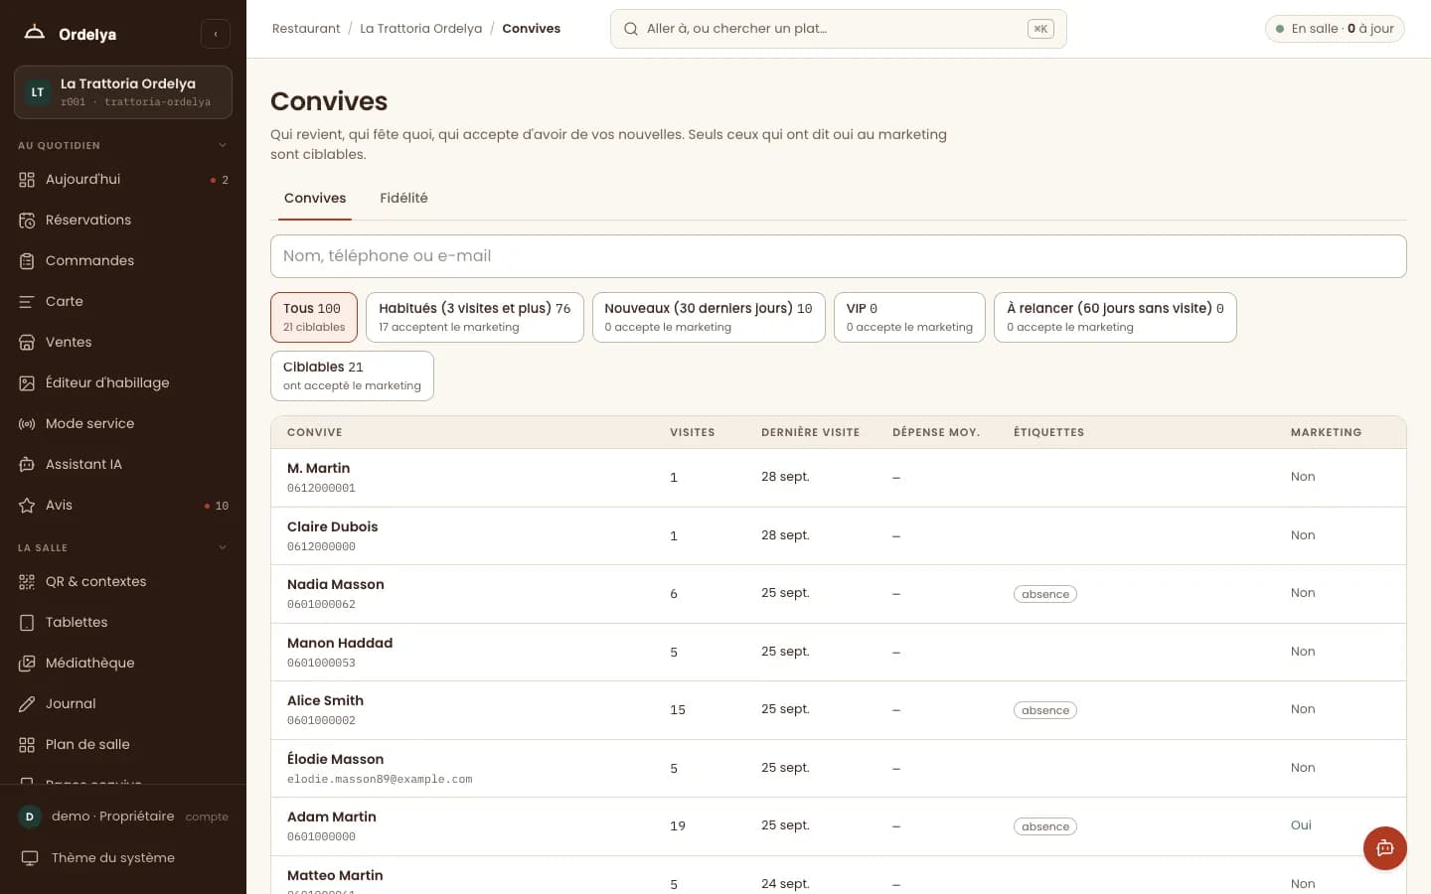The width and height of the screenshot is (1431, 894).
Task: Go to Restaurant breadcrumb
Action: pos(306,29)
